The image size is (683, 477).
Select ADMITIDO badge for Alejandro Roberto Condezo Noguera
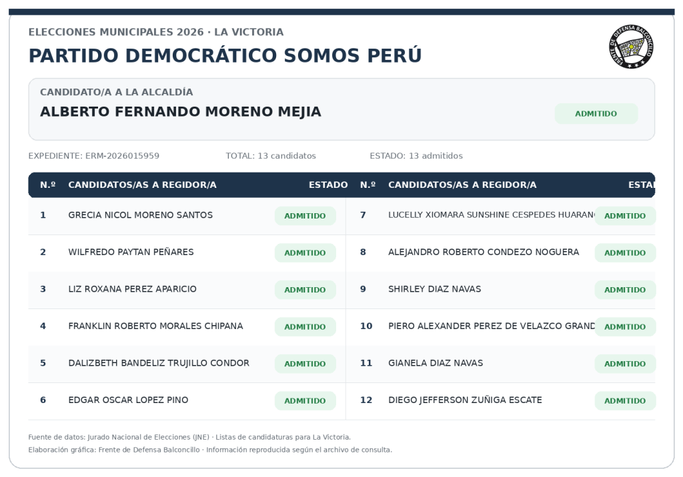pyautogui.click(x=624, y=253)
